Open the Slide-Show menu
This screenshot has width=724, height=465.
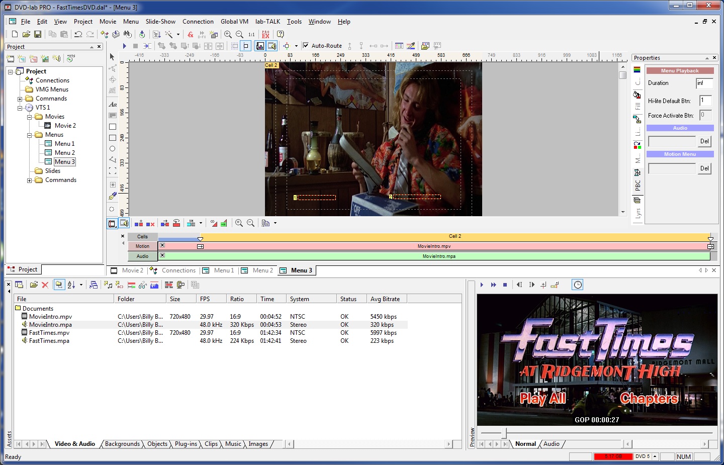click(x=160, y=22)
